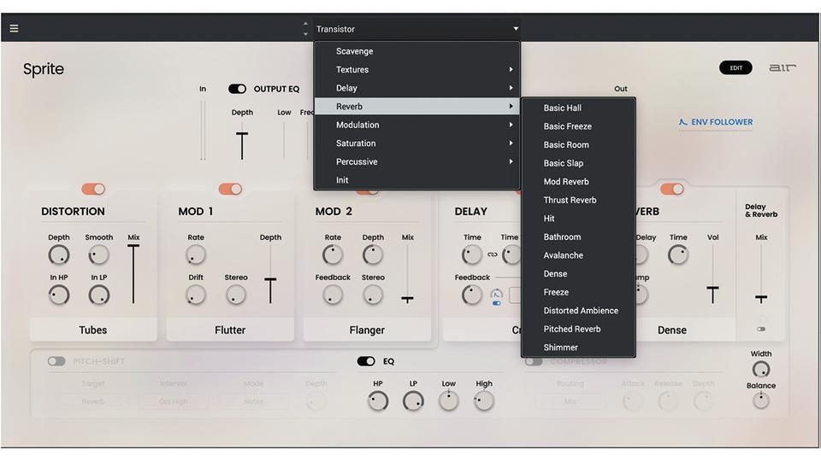Click the link icon between Delay Time knobs
This screenshot has width=821, height=461.
[x=492, y=254]
